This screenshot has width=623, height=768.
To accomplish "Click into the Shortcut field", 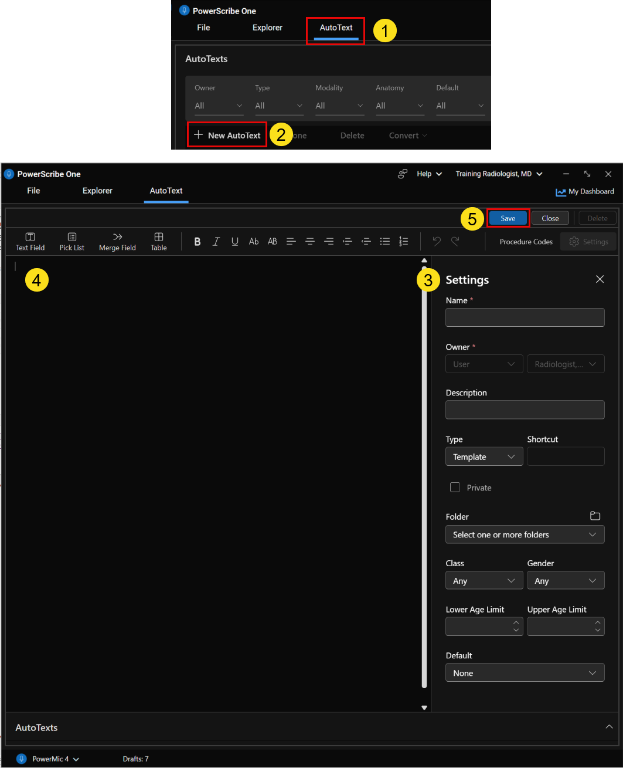I will tap(566, 456).
